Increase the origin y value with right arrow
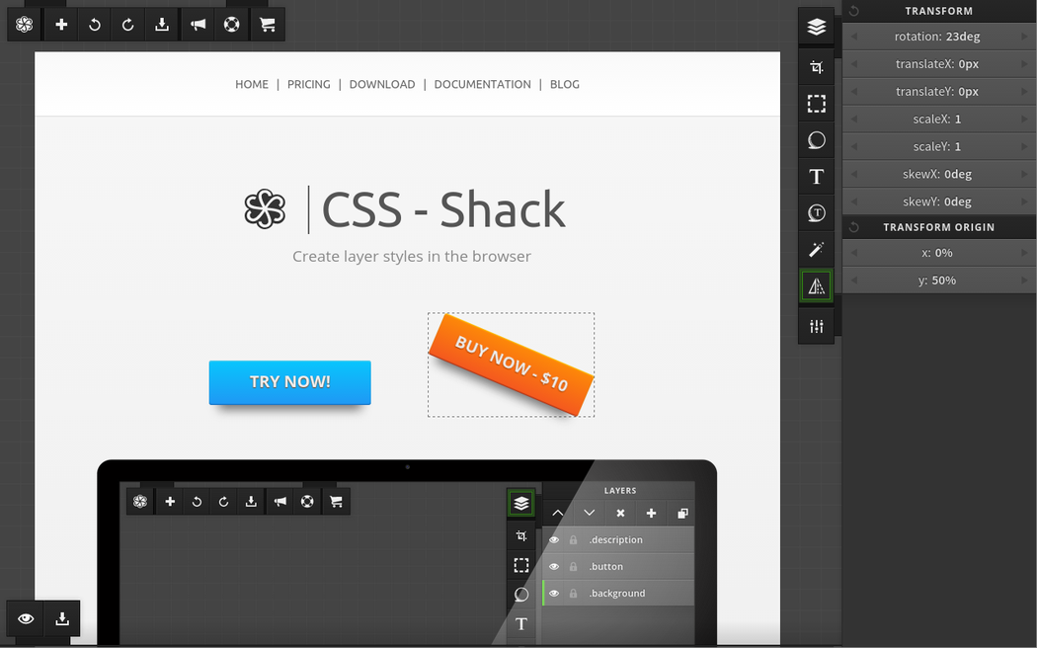The width and height of the screenshot is (1037, 648). click(1024, 281)
